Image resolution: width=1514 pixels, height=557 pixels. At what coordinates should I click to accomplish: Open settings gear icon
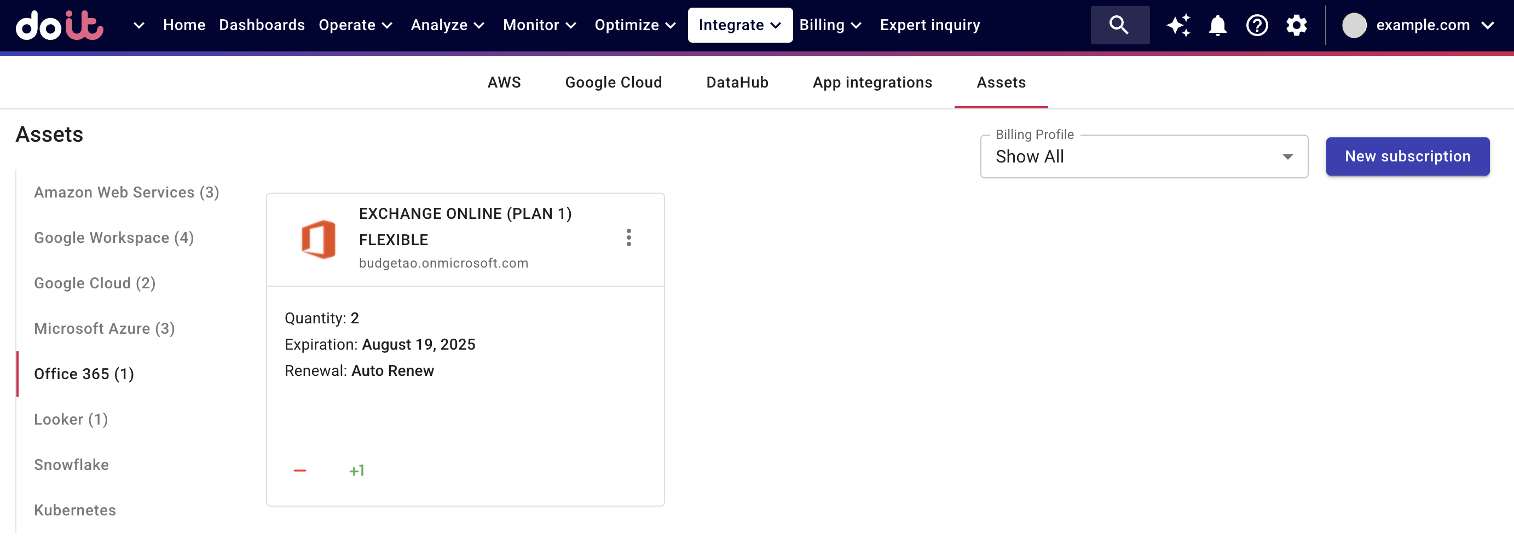coord(1296,25)
